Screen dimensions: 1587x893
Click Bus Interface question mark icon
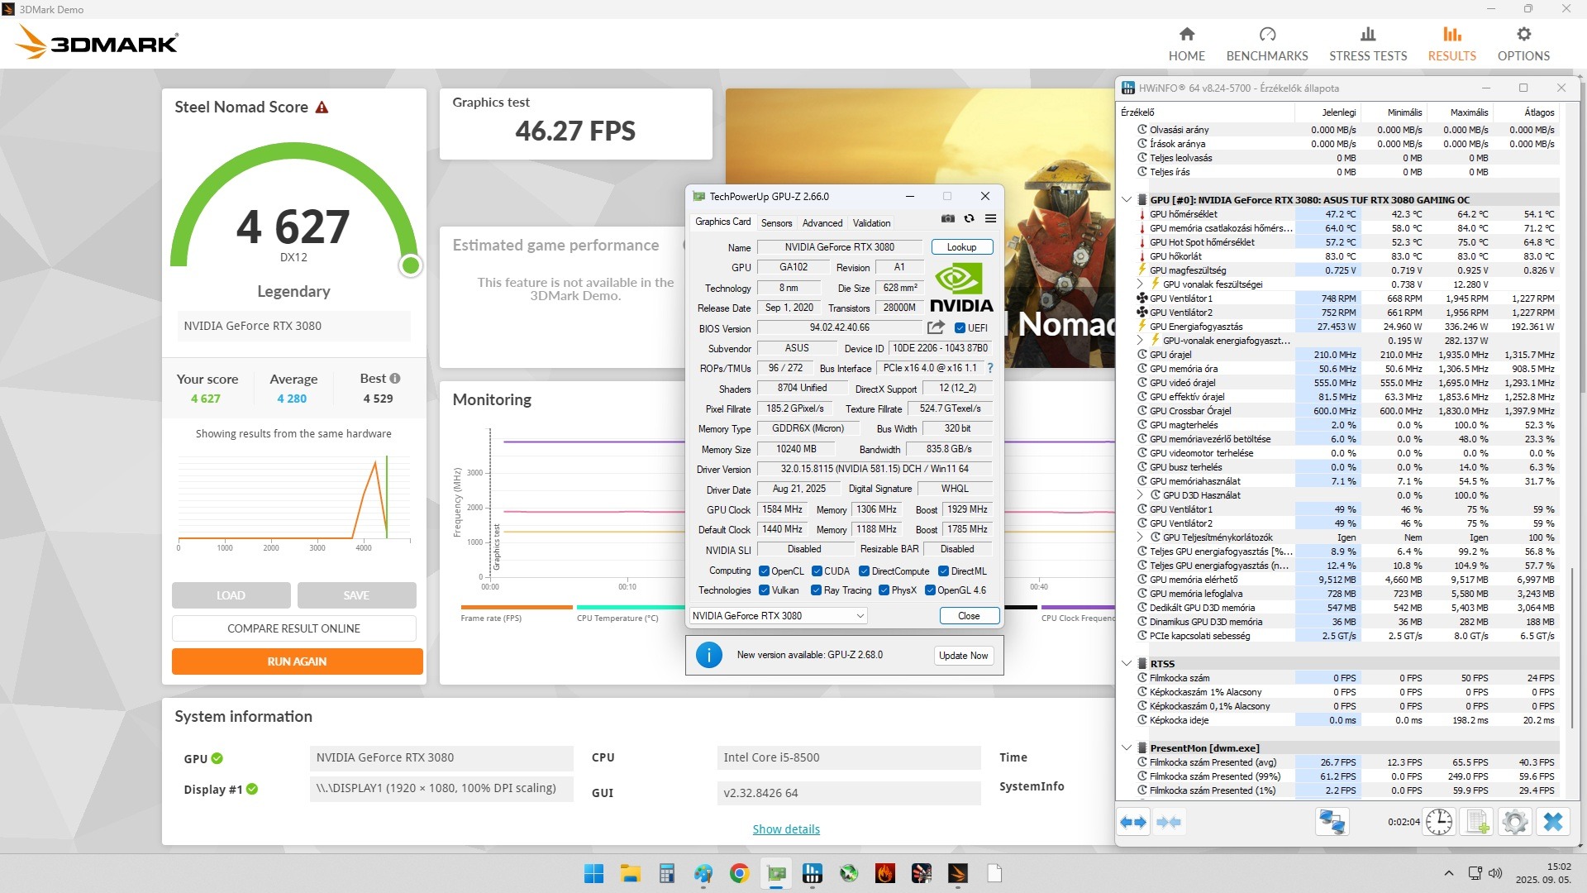pyautogui.click(x=989, y=368)
